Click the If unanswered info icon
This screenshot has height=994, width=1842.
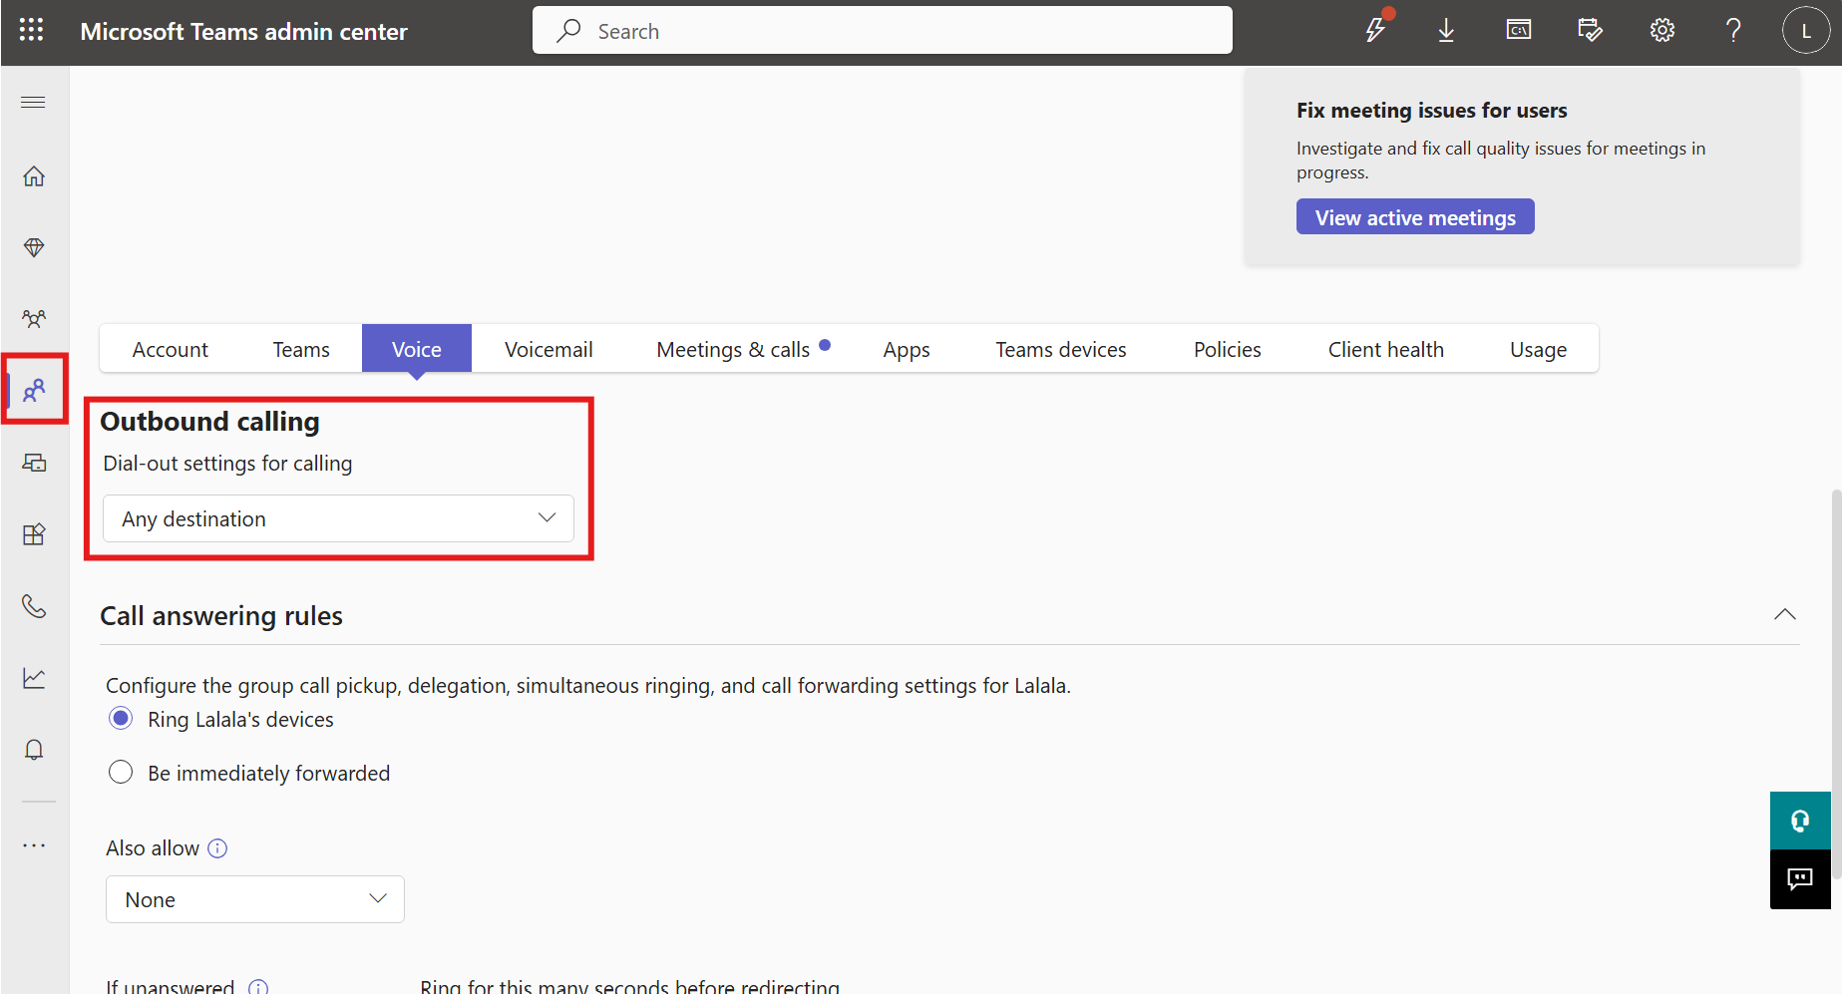pos(258,988)
